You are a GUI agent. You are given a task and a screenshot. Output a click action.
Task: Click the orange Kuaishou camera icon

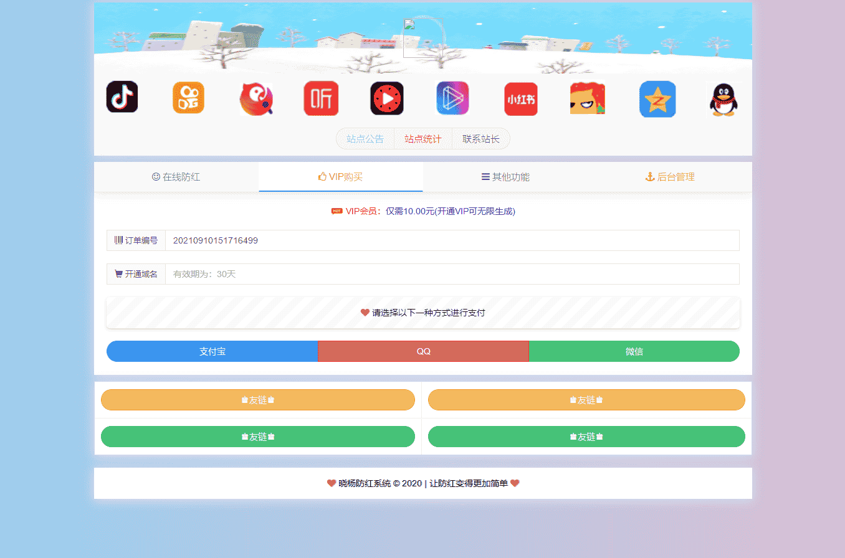coord(188,98)
